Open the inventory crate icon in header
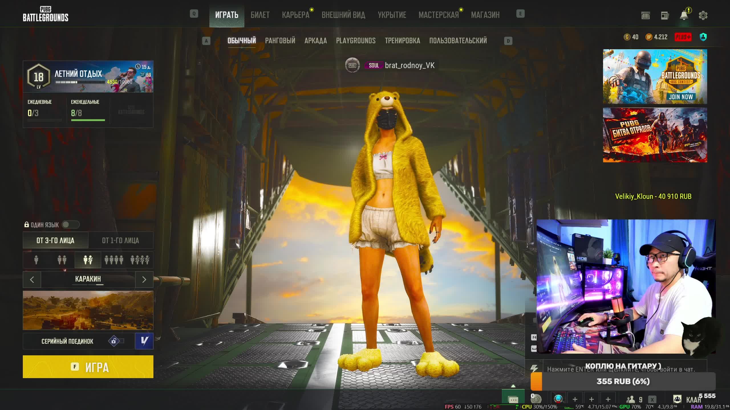Viewport: 730px width, 410px height. (x=646, y=15)
